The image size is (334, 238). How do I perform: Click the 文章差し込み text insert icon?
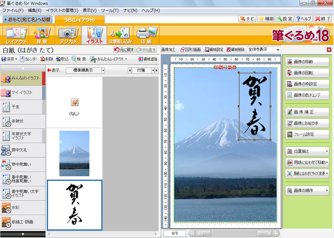pyautogui.click(x=120, y=34)
